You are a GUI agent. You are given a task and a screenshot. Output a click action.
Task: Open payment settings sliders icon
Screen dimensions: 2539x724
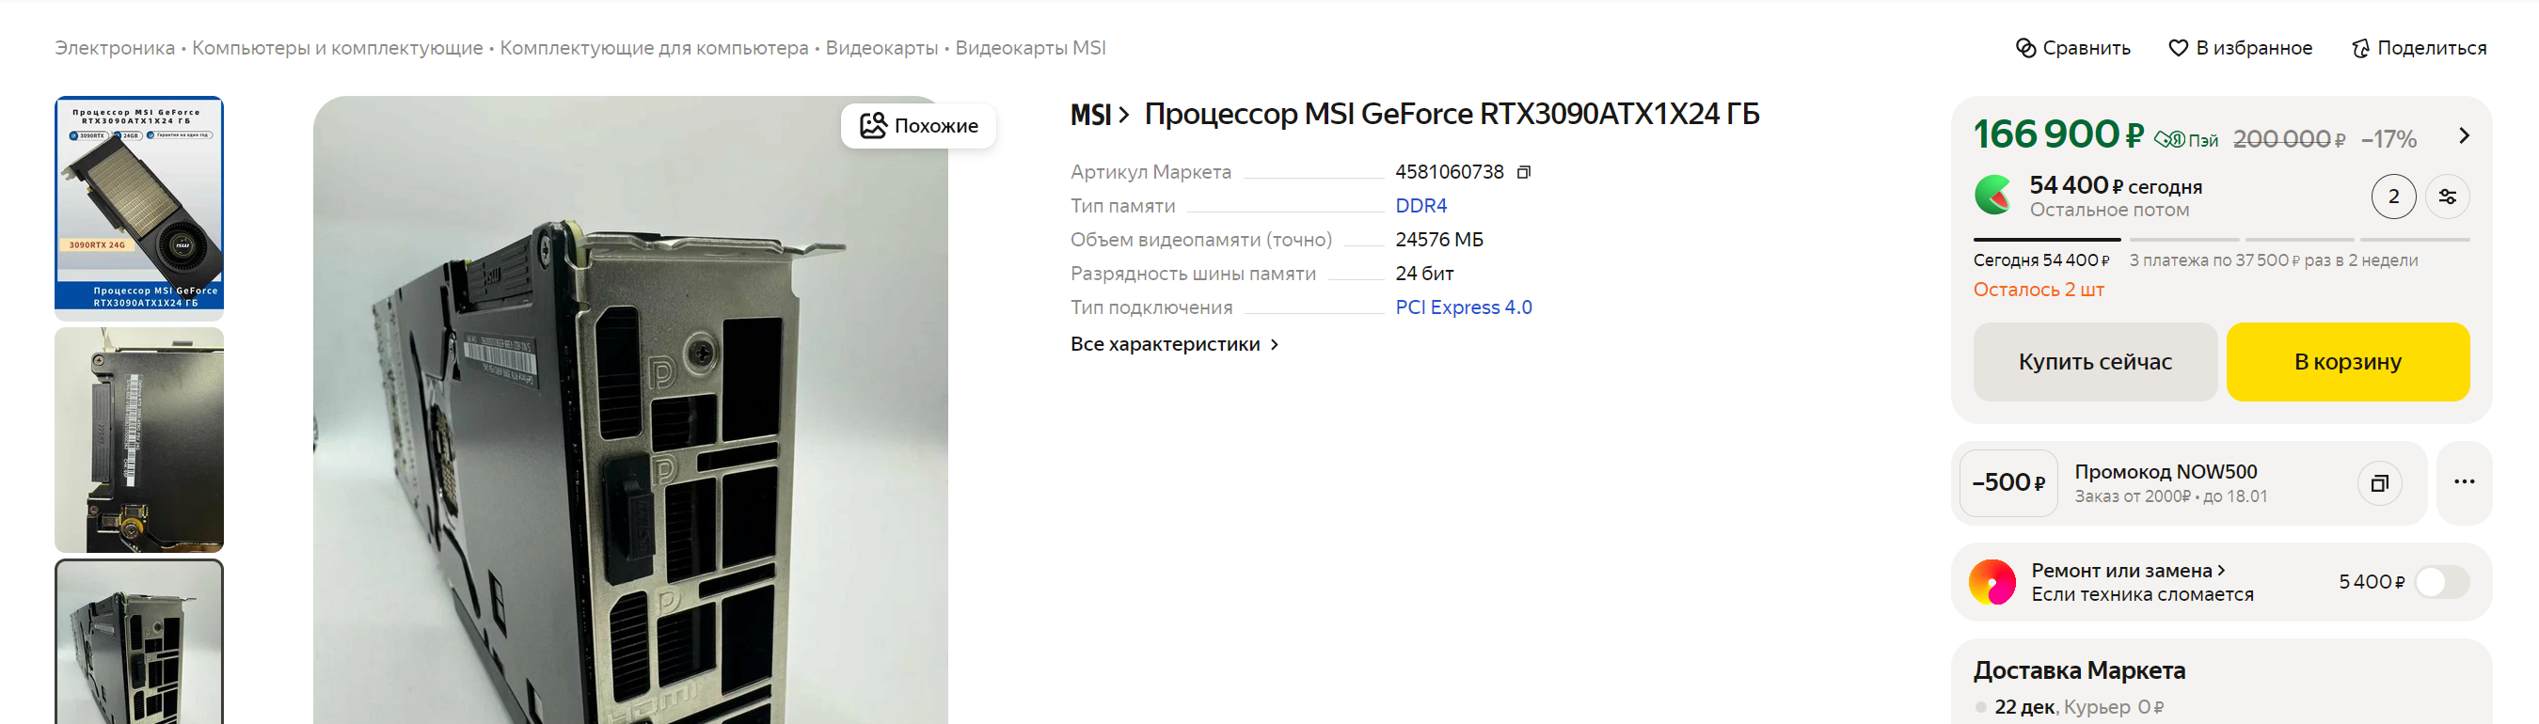tap(2448, 197)
